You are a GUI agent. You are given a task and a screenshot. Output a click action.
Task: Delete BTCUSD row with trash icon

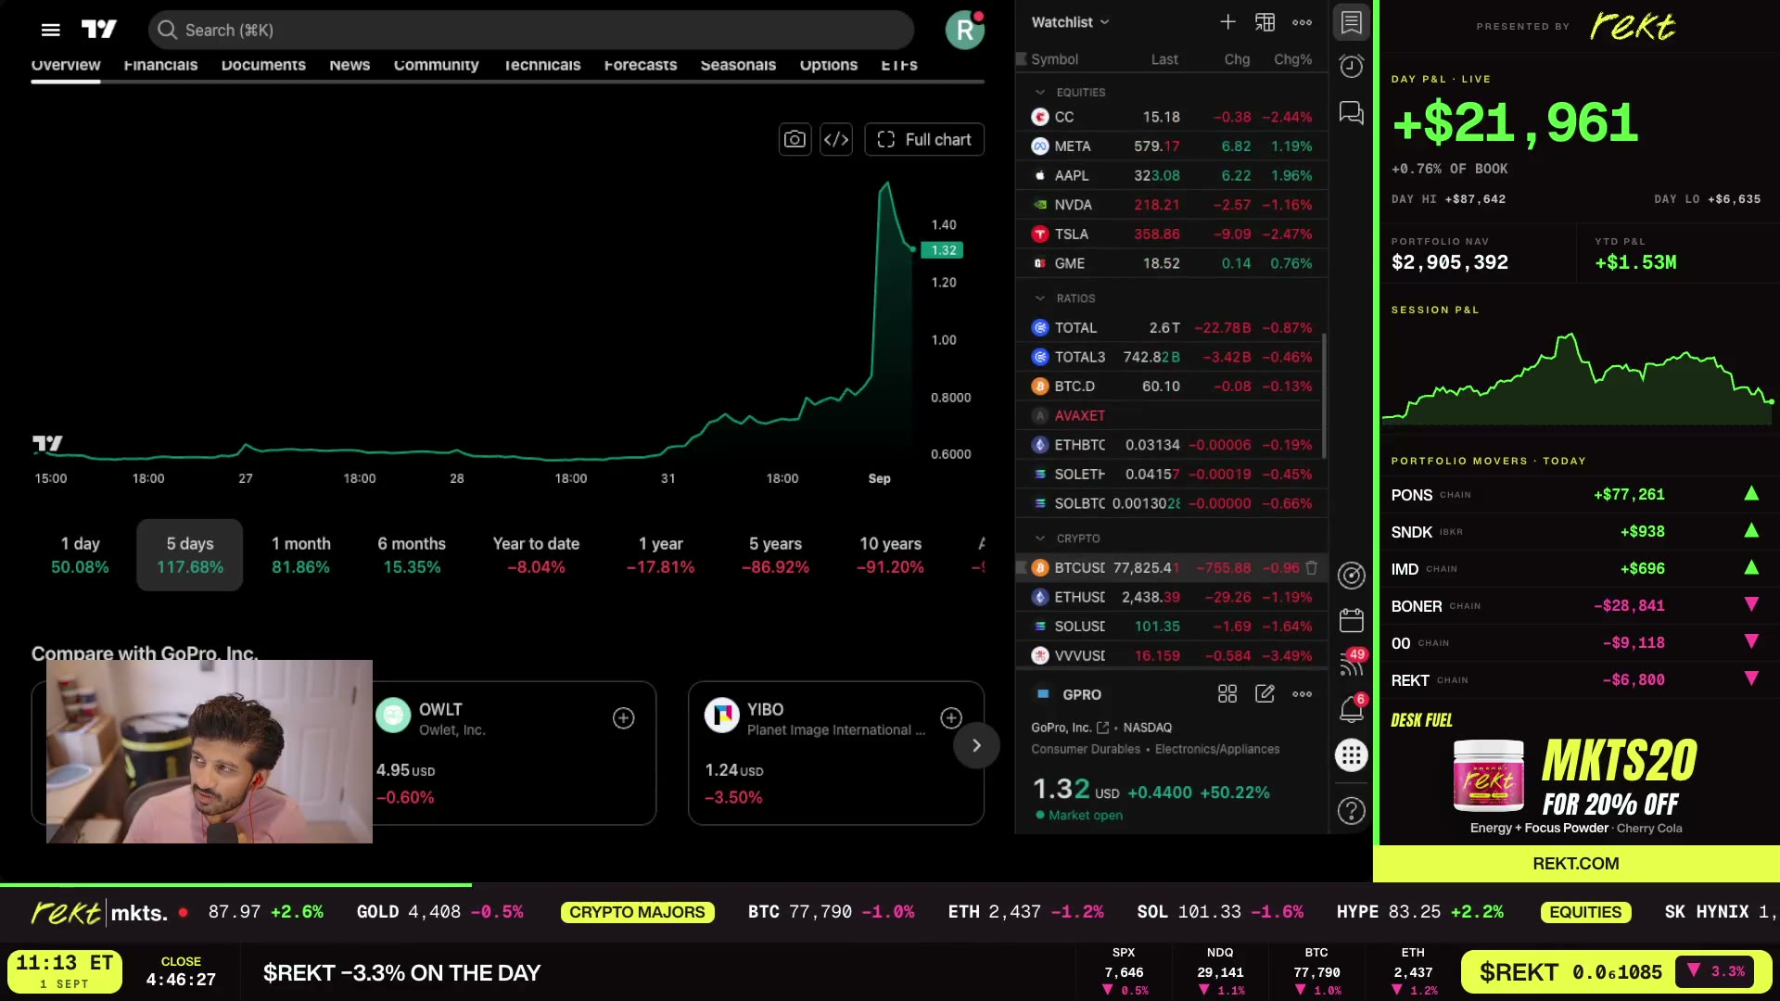pos(1311,567)
